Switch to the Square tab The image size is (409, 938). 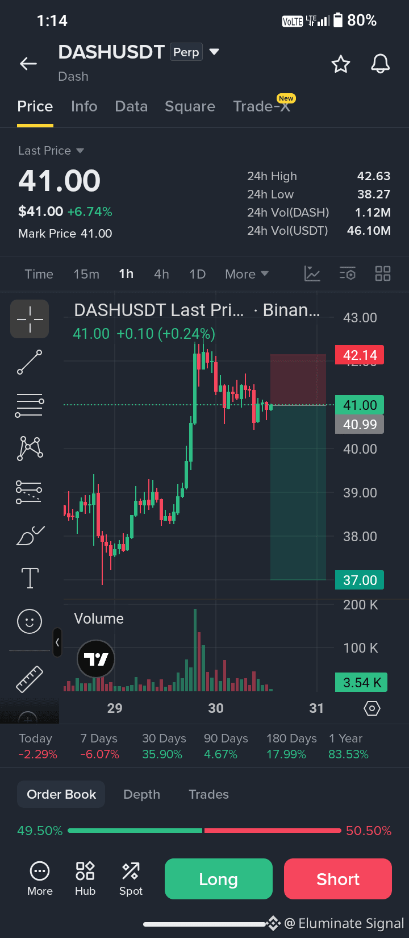[190, 106]
